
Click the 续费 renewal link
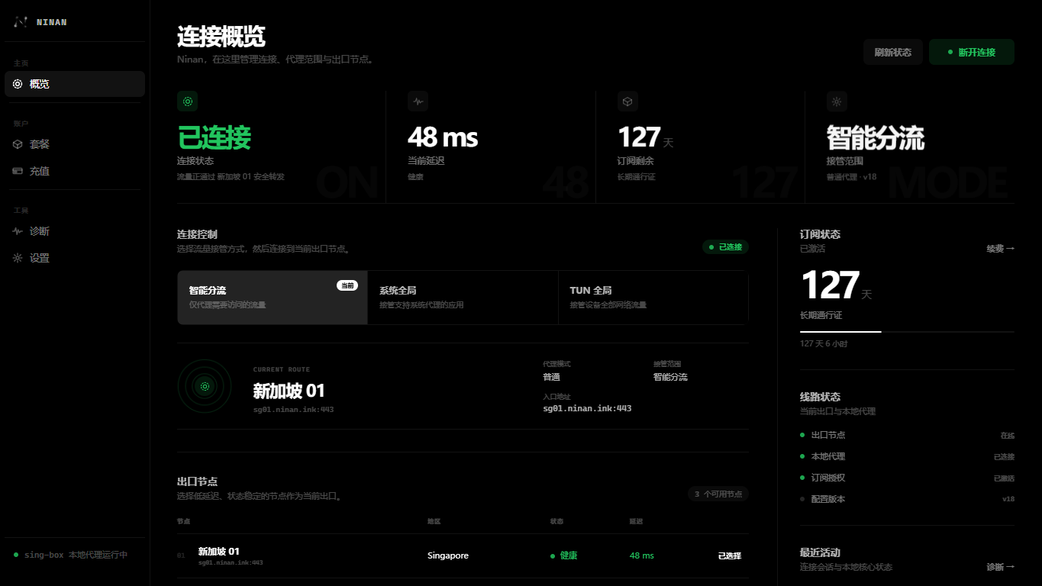[x=1000, y=249]
